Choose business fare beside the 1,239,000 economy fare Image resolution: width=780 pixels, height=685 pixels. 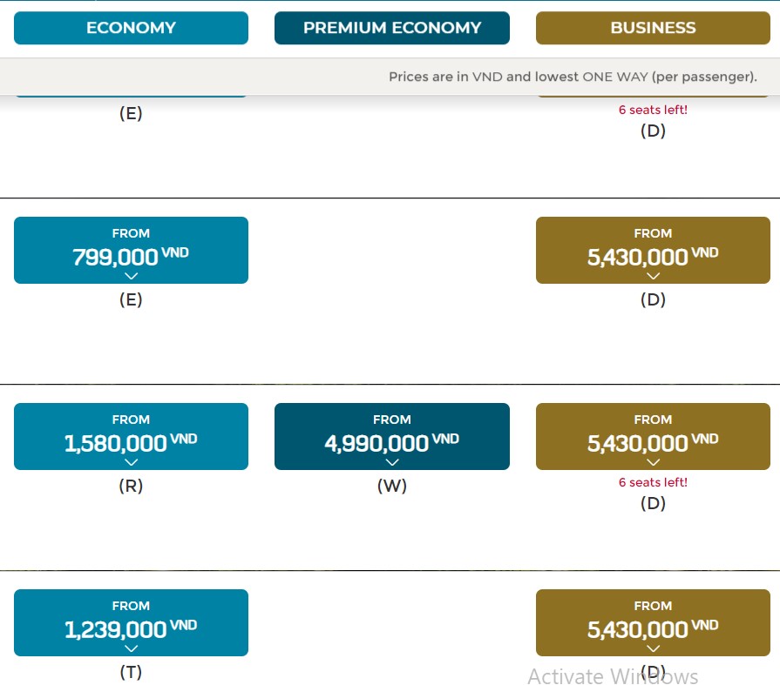[x=653, y=622]
